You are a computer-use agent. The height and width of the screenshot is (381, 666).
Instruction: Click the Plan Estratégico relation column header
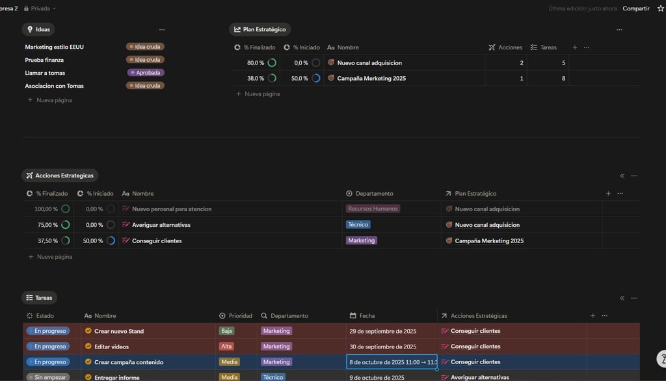click(471, 194)
